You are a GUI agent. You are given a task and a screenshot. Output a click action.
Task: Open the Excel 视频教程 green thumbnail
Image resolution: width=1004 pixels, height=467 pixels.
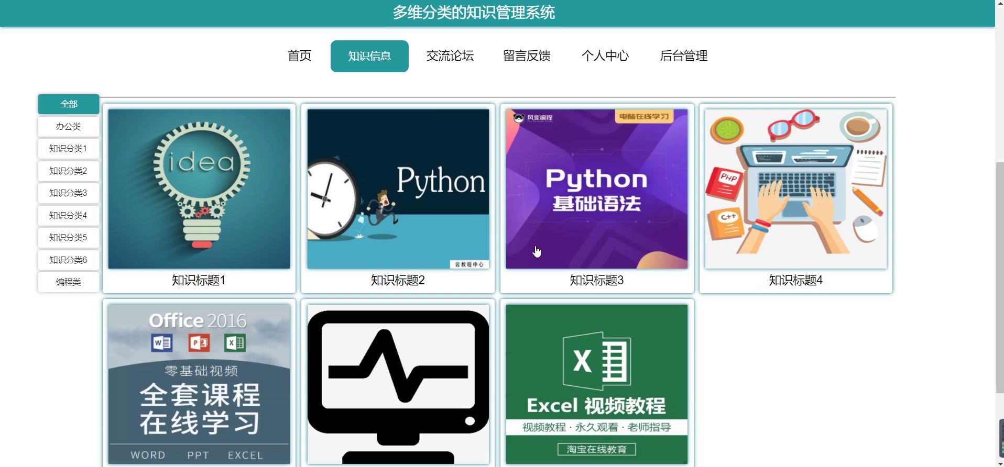(x=597, y=384)
